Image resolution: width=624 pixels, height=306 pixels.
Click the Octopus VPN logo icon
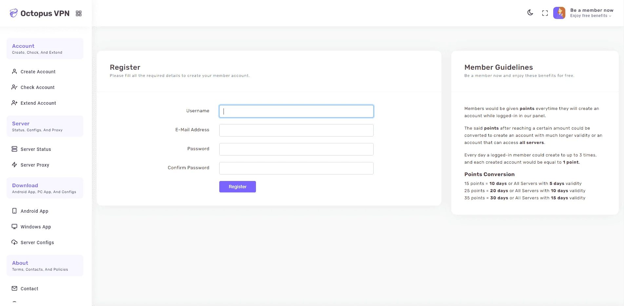[14, 13]
